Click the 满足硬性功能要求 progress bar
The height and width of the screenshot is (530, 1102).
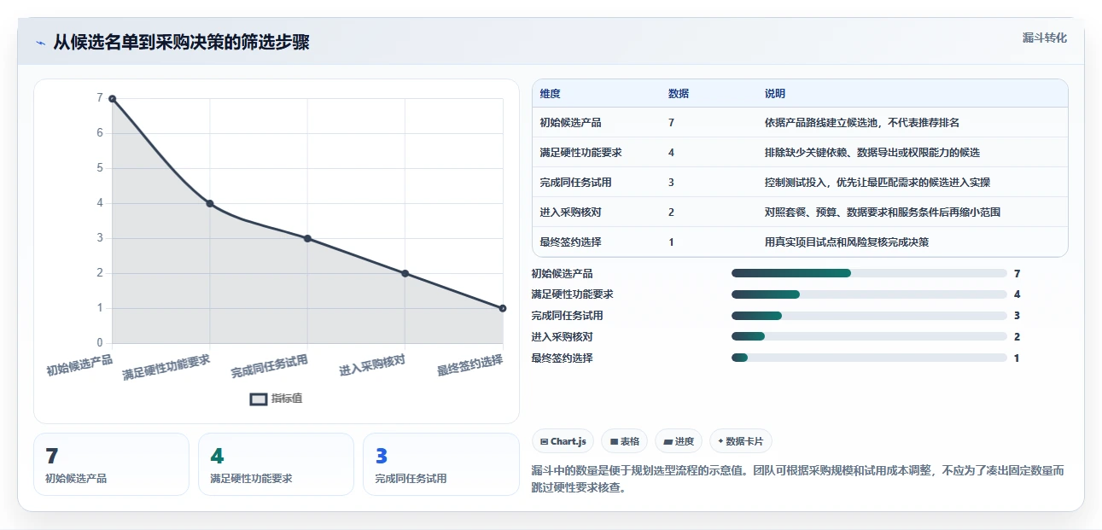(869, 294)
